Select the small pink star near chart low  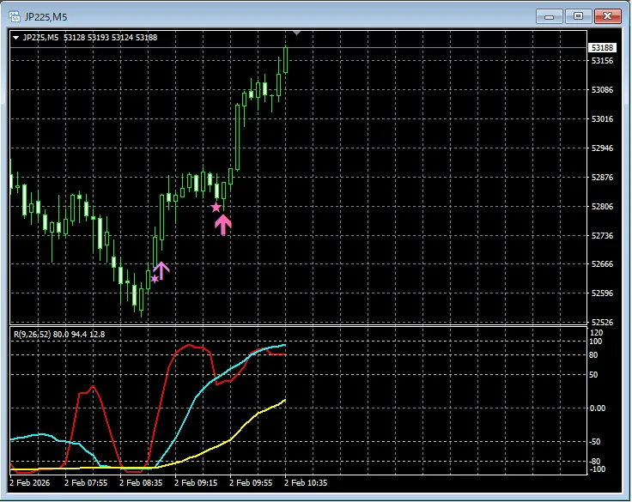coord(155,278)
